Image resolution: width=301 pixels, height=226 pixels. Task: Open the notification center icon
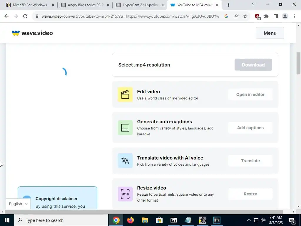click(x=292, y=220)
